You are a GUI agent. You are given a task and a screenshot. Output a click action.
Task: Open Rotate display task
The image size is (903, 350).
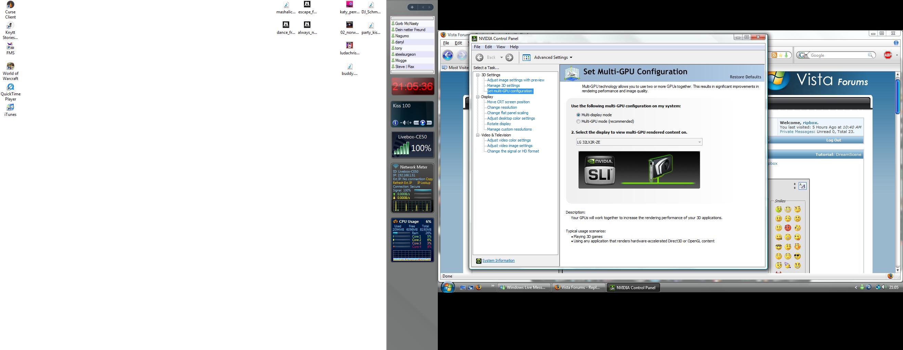pyautogui.click(x=499, y=124)
